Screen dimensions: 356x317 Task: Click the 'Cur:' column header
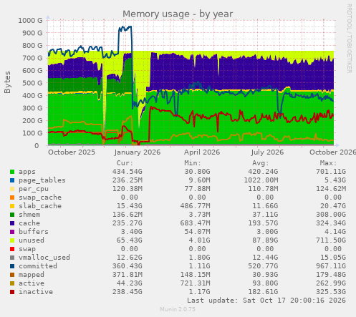(125, 163)
